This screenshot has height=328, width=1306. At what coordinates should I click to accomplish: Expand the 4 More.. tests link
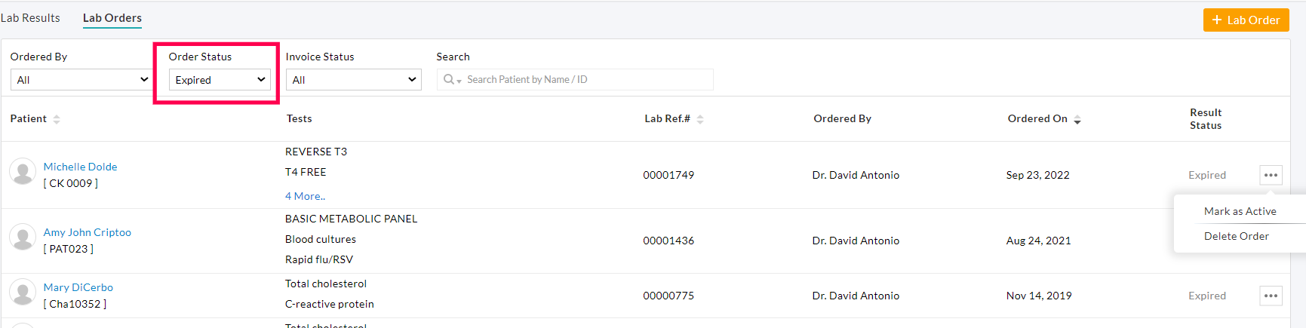(305, 196)
